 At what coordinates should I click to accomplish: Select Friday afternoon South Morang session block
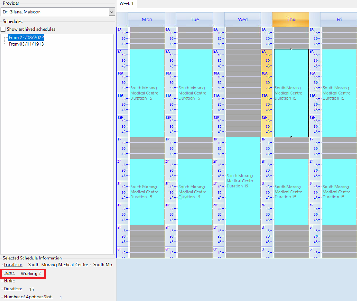(x=339, y=192)
